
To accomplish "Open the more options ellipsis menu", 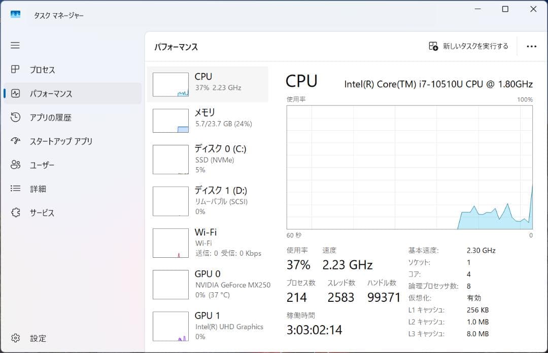I will point(531,46).
